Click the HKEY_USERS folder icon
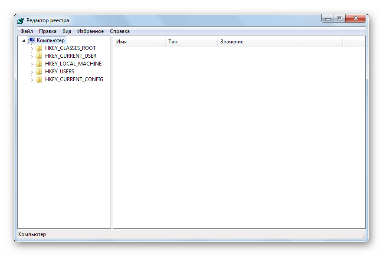383x256 pixels. pyautogui.click(x=39, y=72)
